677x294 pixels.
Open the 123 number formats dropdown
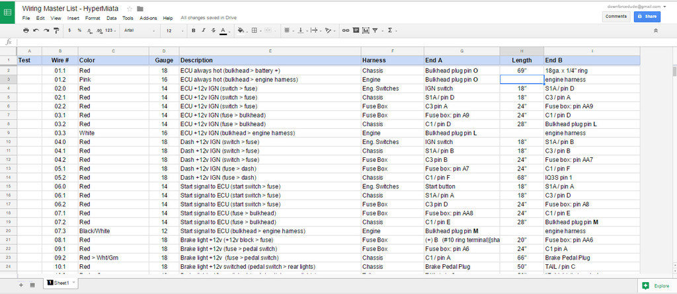point(110,30)
